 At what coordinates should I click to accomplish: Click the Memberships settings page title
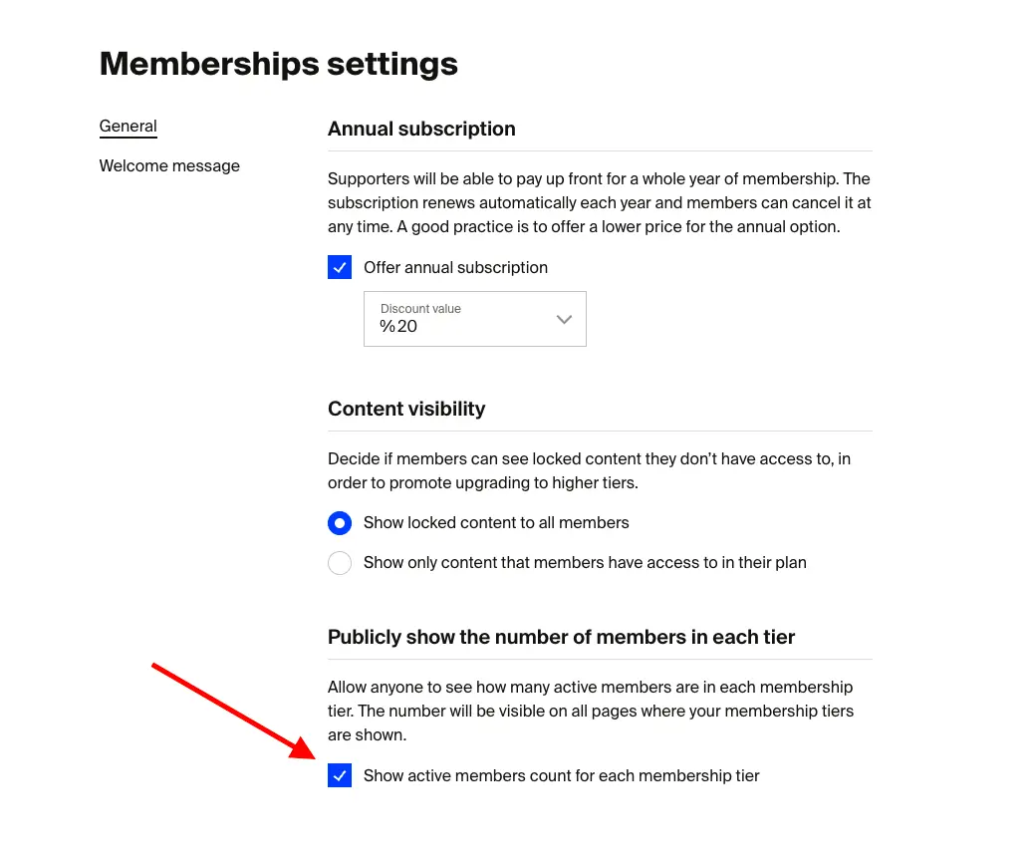[x=278, y=63]
